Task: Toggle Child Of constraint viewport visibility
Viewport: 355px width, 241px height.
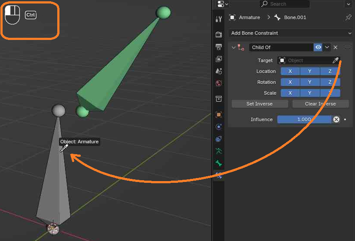Action: 318,47
